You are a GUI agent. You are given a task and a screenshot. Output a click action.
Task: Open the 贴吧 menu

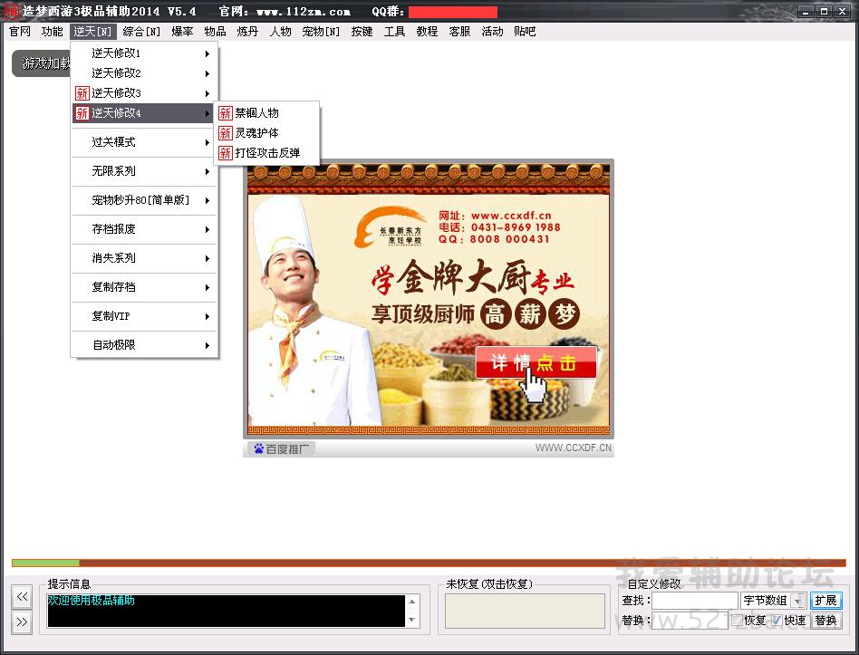point(525,32)
